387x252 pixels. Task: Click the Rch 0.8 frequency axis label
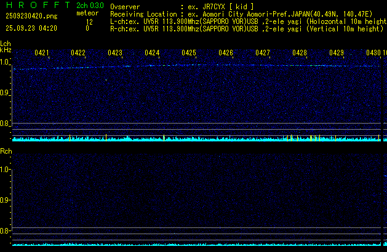pos(5,231)
